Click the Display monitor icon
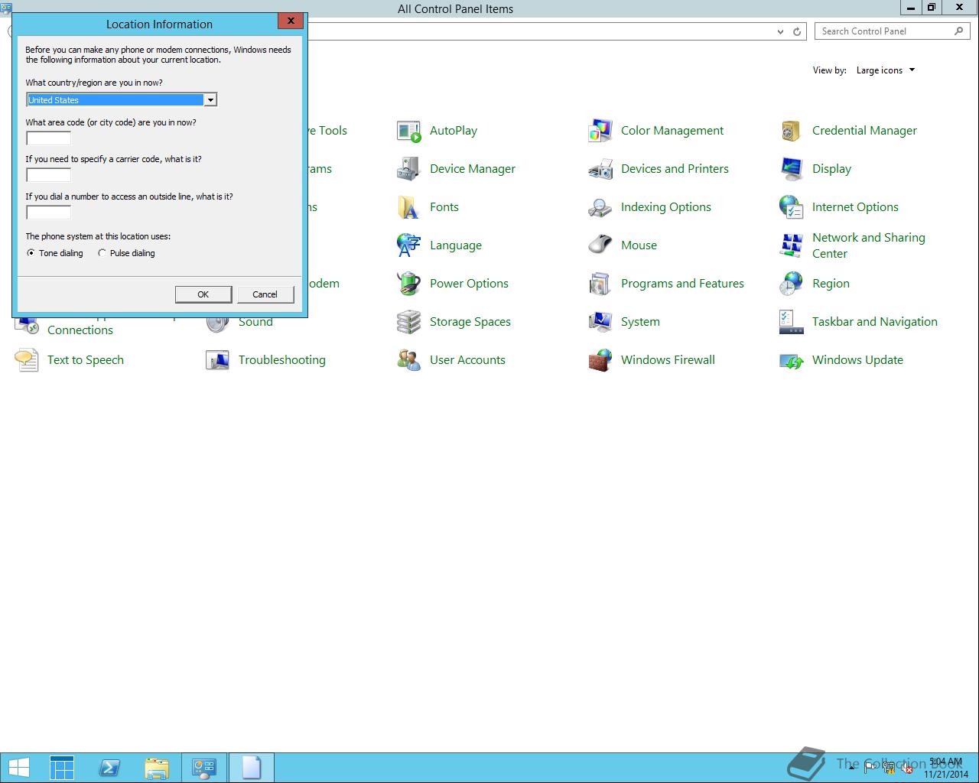 click(x=791, y=169)
